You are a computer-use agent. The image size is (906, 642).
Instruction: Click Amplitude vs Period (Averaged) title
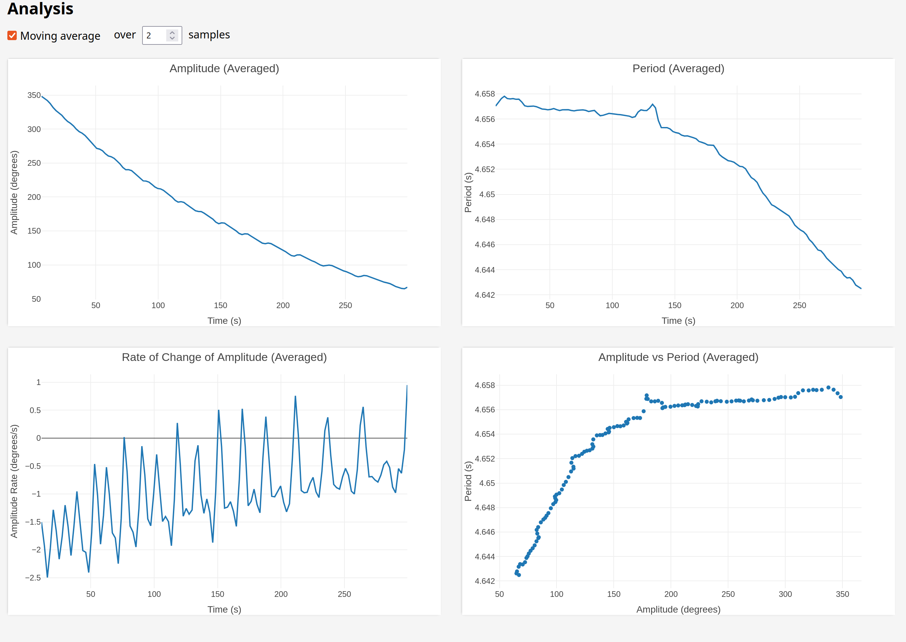click(678, 357)
